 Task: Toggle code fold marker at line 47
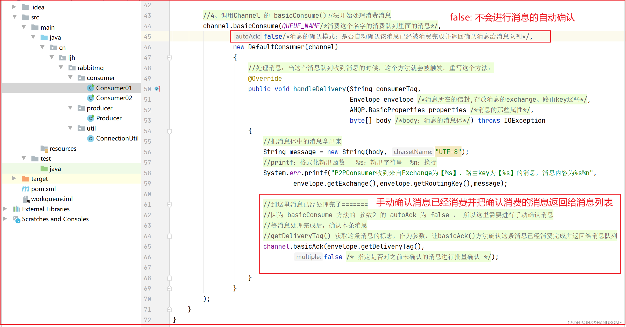click(x=170, y=58)
